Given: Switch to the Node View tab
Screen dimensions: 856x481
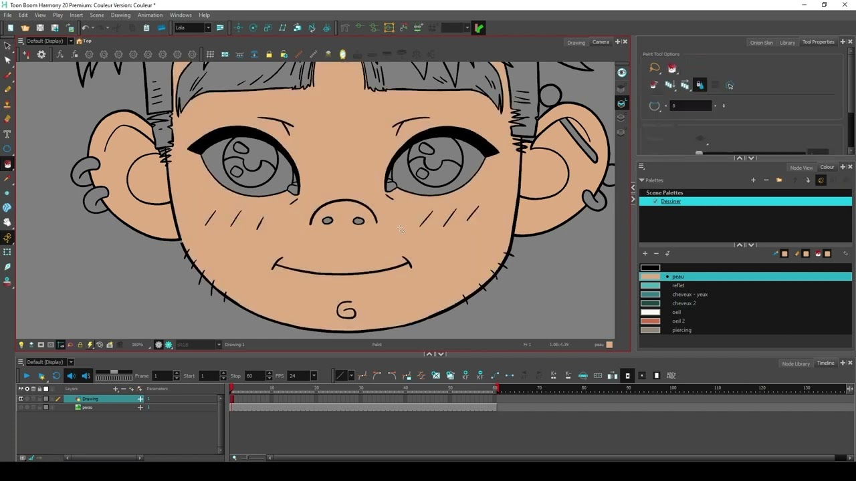Looking at the screenshot, I should [x=801, y=168].
